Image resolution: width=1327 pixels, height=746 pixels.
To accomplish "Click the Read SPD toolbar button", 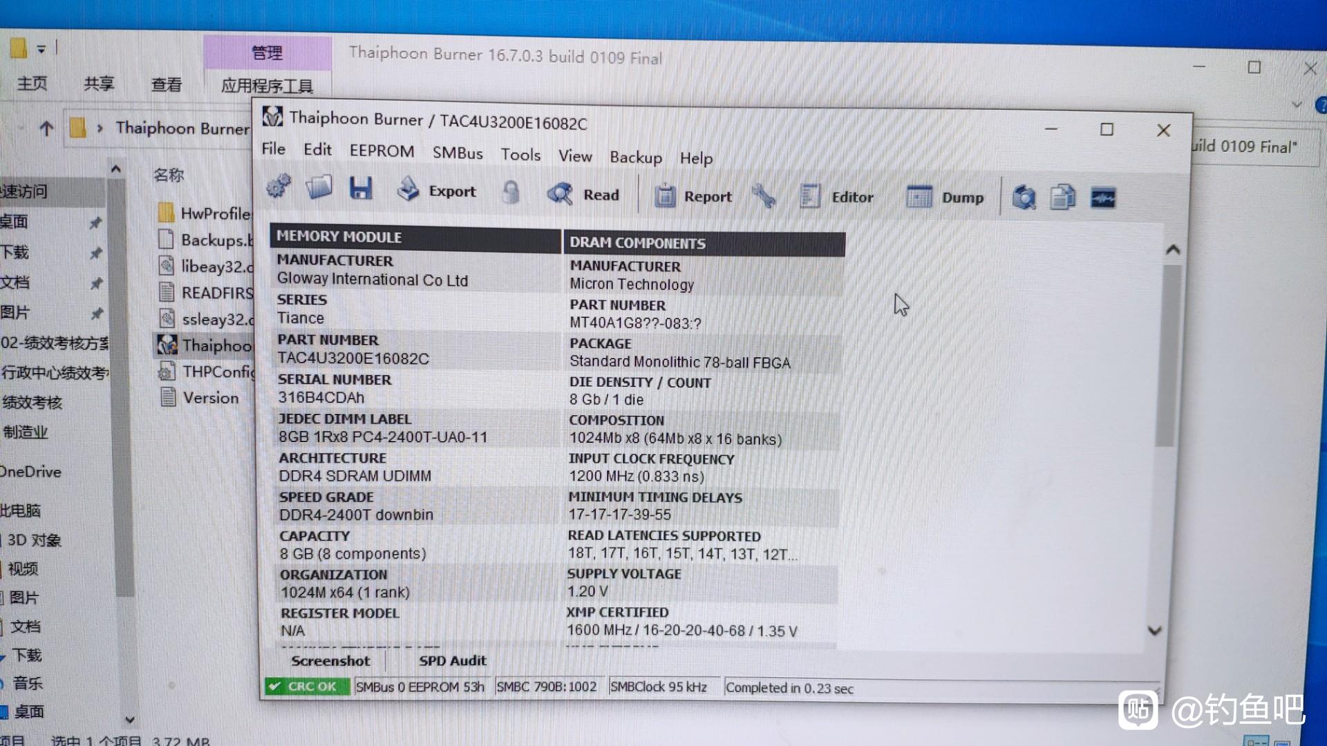I will [583, 194].
